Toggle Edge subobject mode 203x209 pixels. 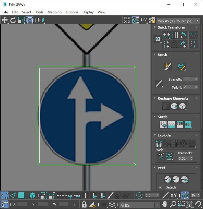13,195
